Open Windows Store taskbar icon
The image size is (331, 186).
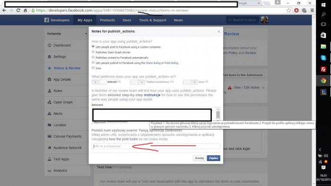pos(323,35)
